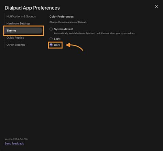Select the Light theme radio button

tap(51, 39)
